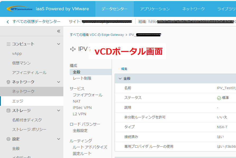236x158 pixels.
Task: Click the IaaS Powered by VMware title
Action: click(x=62, y=9)
